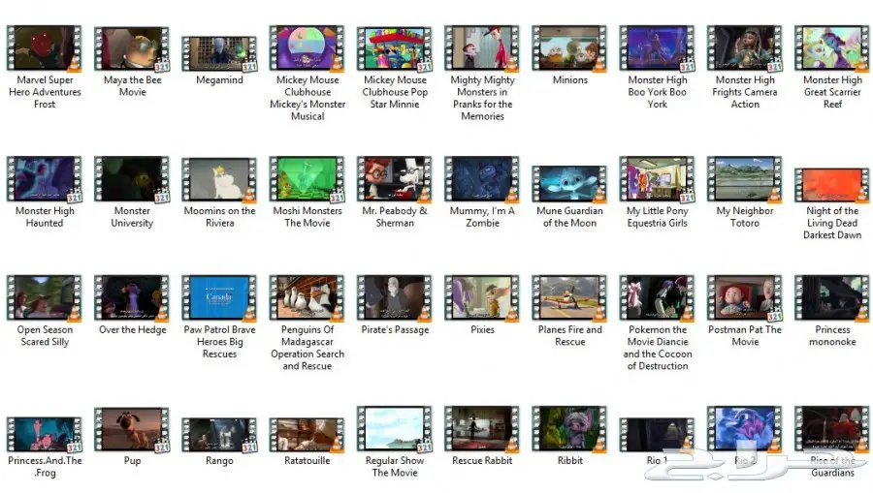Click the Rescue Rabbit video icon
Screen dimensions: 873x493
tap(482, 429)
